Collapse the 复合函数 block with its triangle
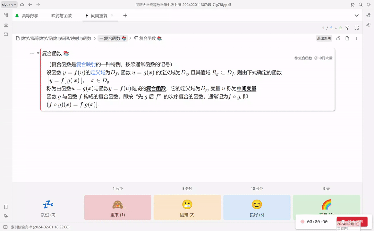The width and height of the screenshot is (374, 231). coord(38,53)
